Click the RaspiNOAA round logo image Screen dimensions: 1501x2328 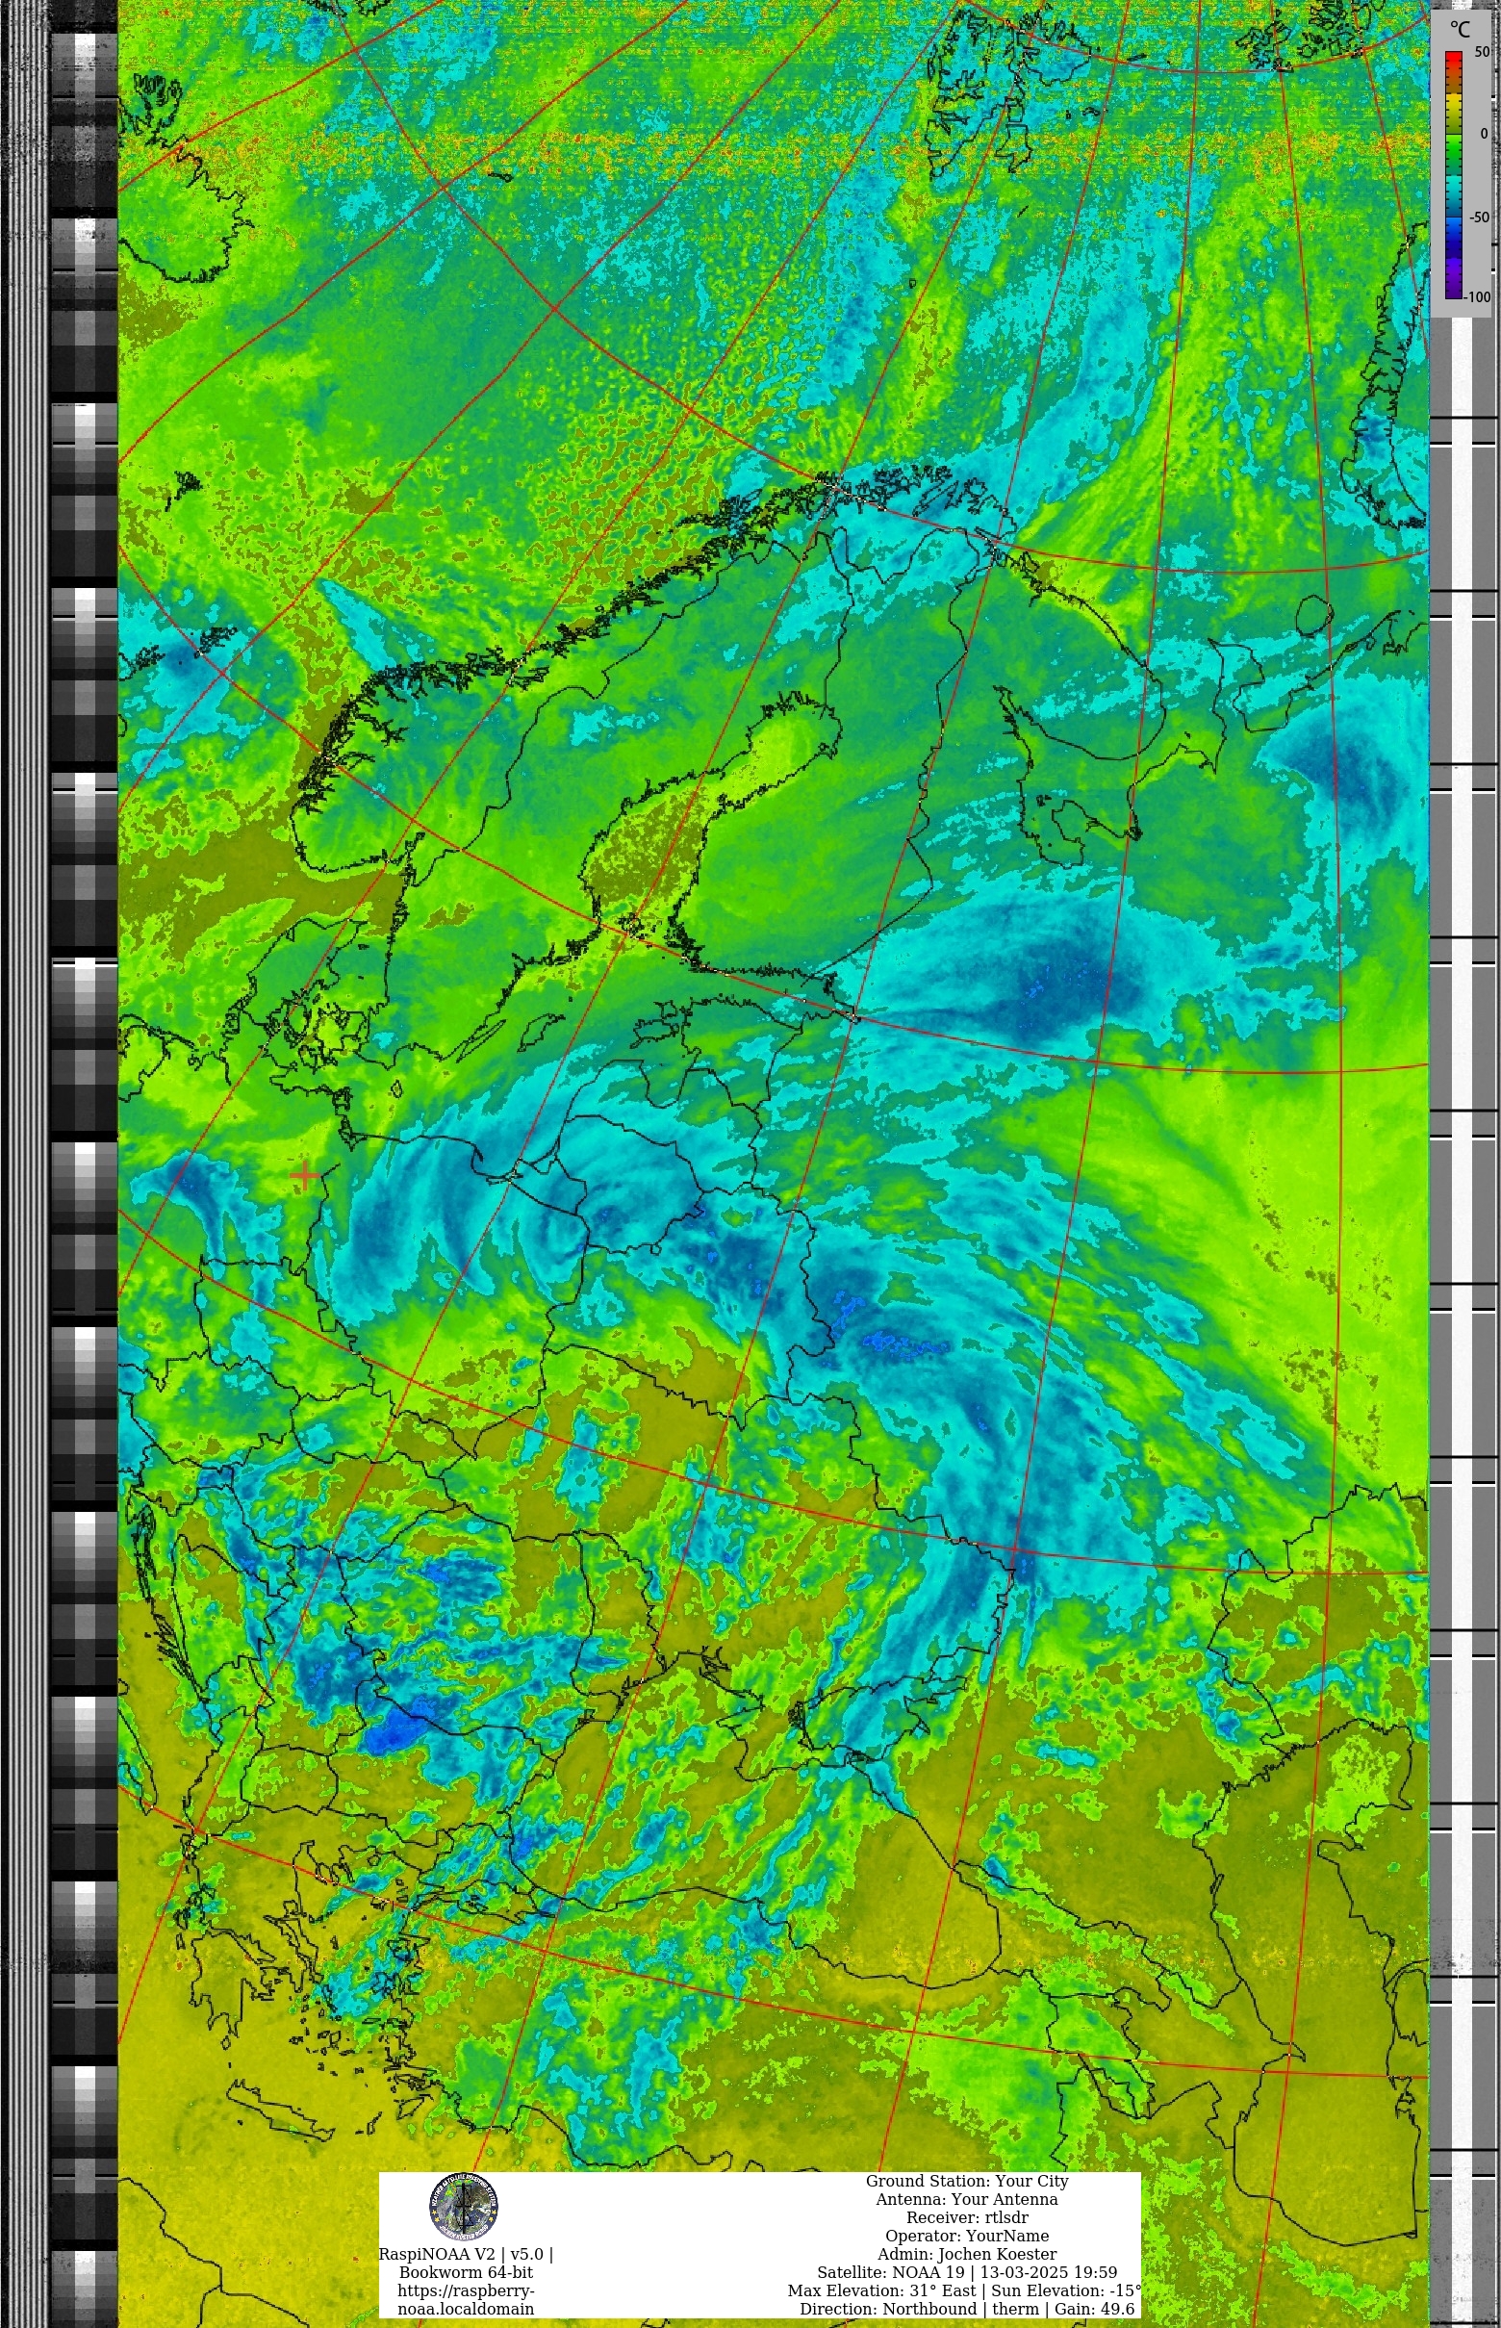[x=464, y=2208]
